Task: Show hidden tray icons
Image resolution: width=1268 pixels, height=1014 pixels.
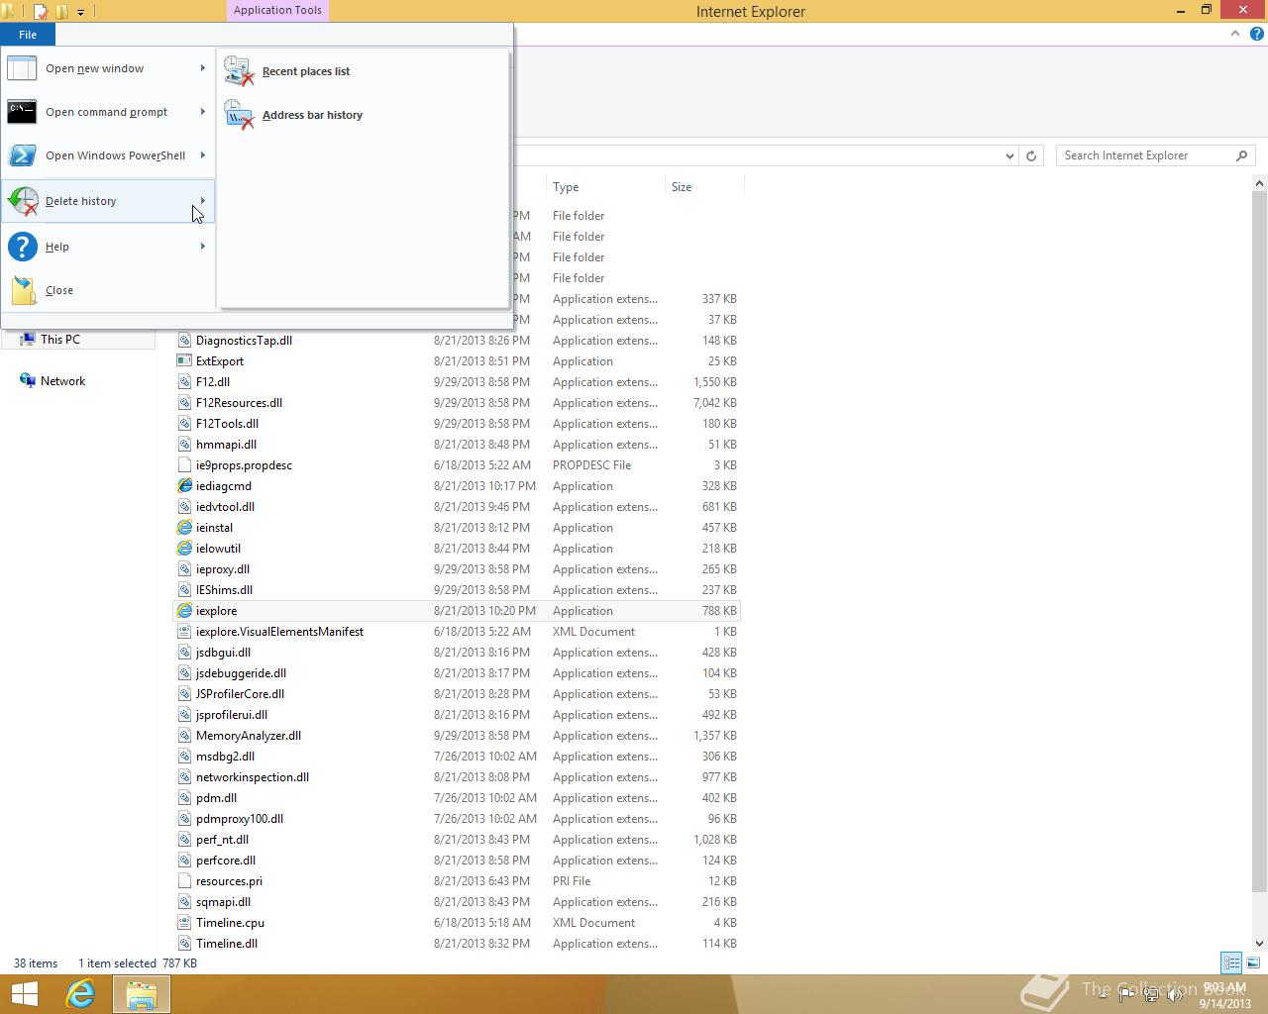Action: 1106,996
